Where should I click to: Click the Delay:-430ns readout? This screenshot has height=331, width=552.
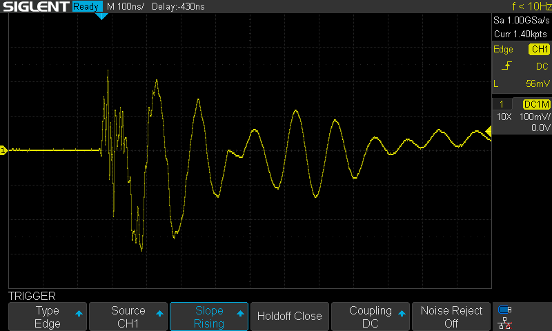(x=178, y=6)
